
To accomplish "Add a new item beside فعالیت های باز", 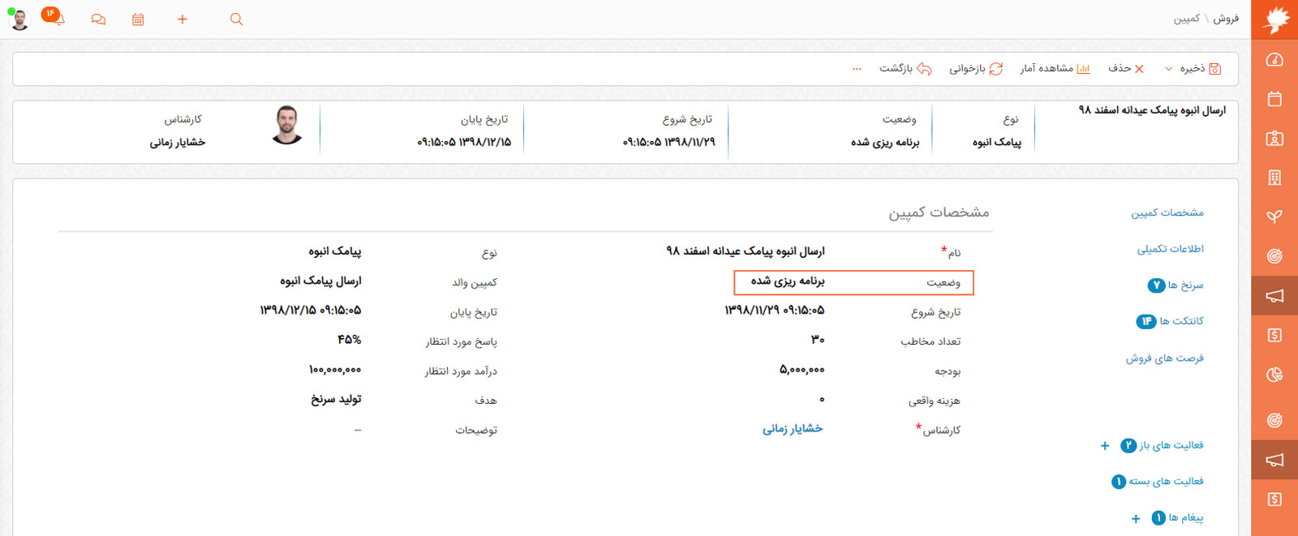I will (x=1104, y=445).
